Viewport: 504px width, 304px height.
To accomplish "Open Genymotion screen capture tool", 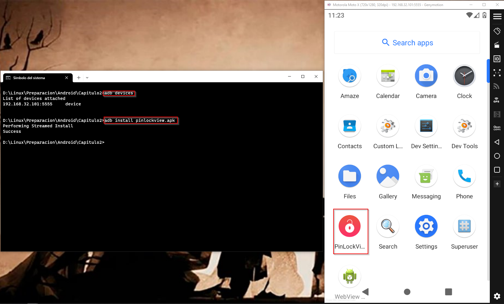I will [497, 45].
